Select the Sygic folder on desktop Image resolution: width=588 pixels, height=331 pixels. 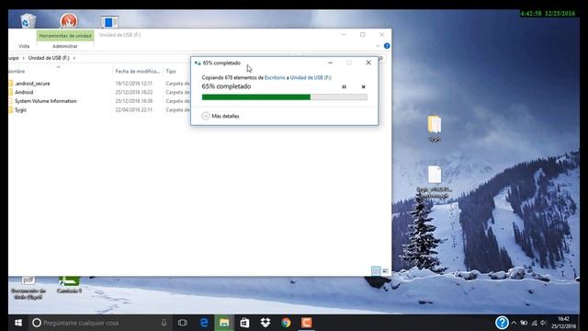tap(435, 129)
